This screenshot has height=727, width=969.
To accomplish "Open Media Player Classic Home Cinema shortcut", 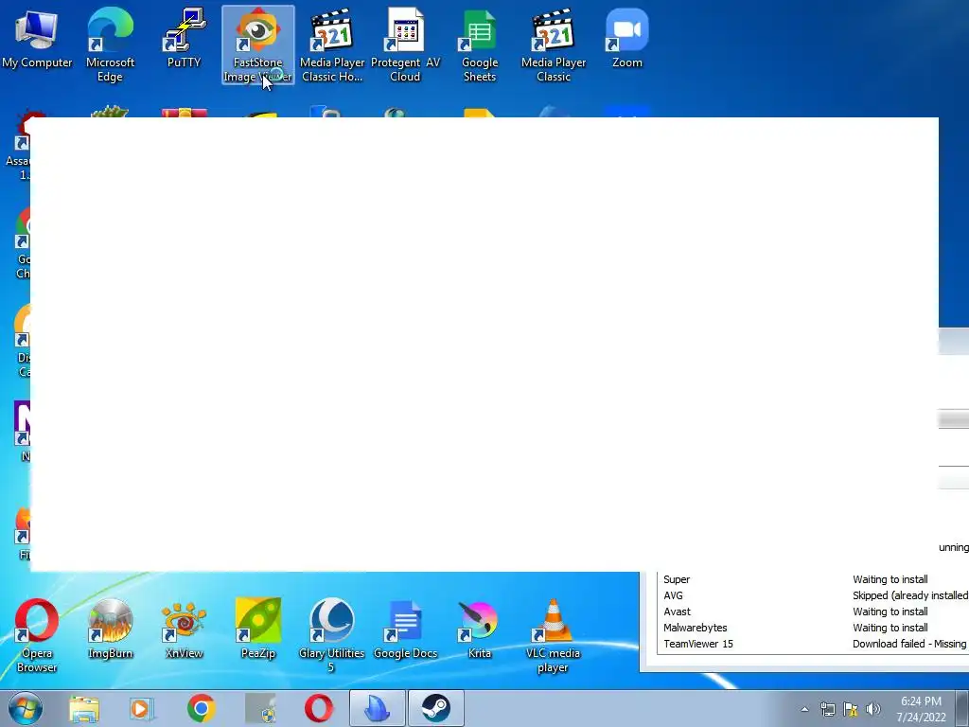I will tap(332, 44).
